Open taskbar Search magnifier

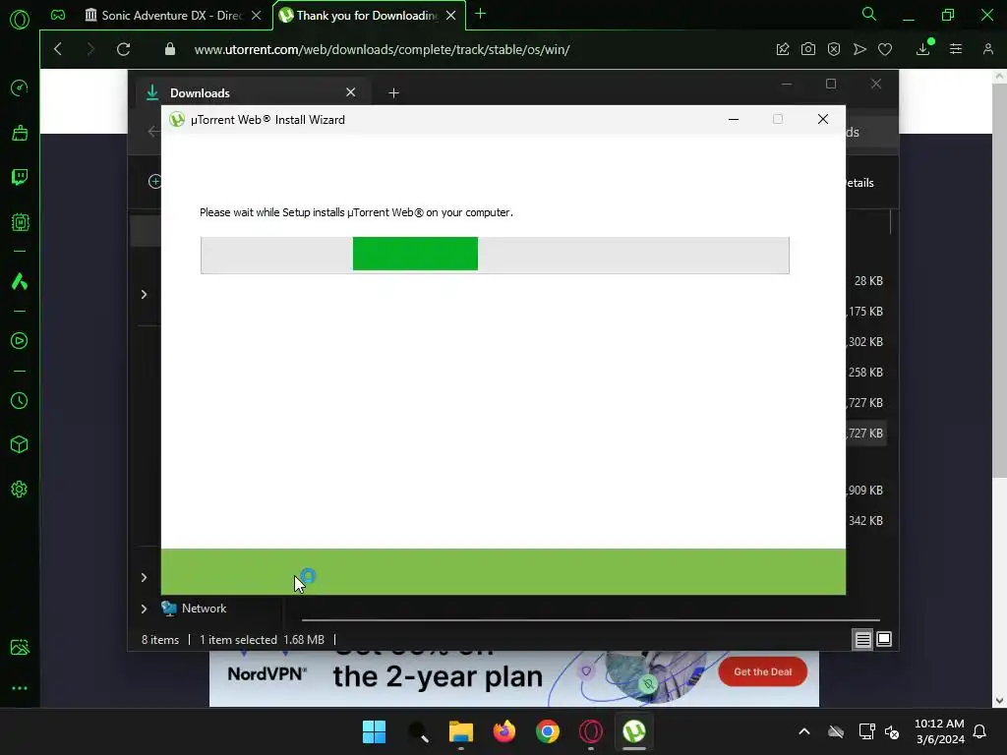tap(417, 731)
